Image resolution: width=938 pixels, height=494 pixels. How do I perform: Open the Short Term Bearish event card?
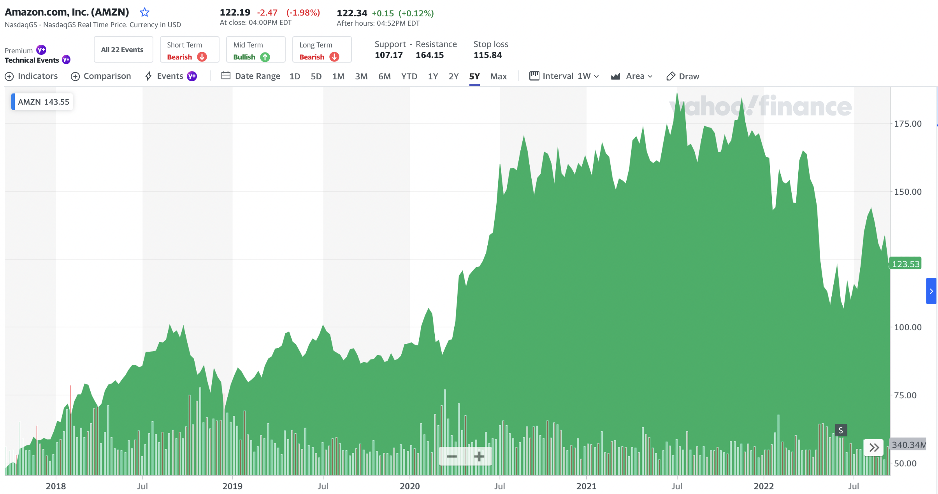190,49
